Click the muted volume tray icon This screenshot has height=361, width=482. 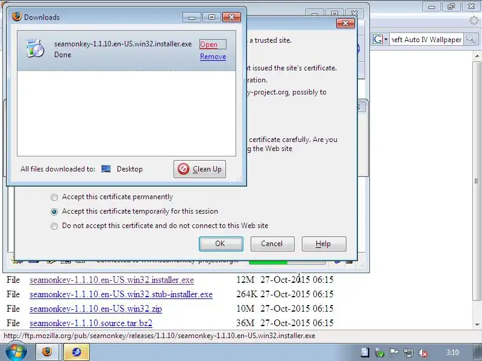click(423, 353)
